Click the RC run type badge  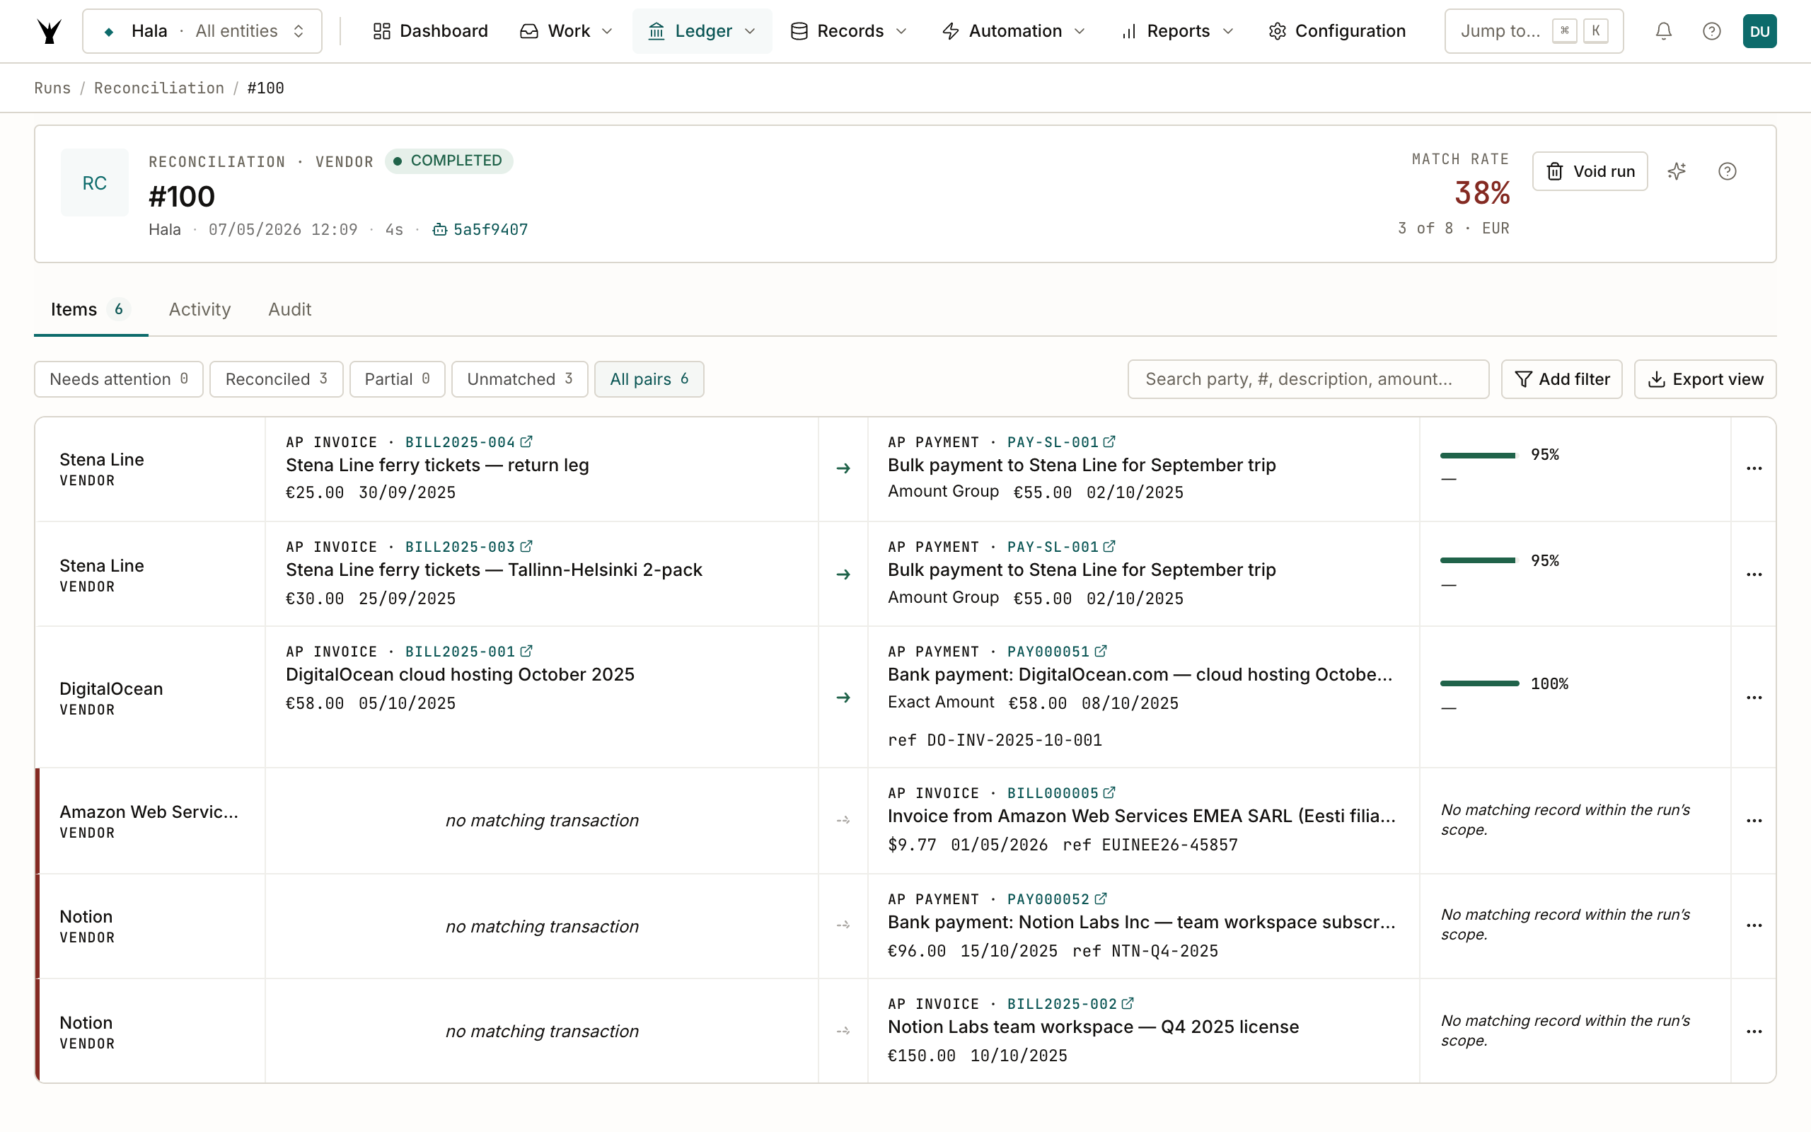pyautogui.click(x=94, y=183)
